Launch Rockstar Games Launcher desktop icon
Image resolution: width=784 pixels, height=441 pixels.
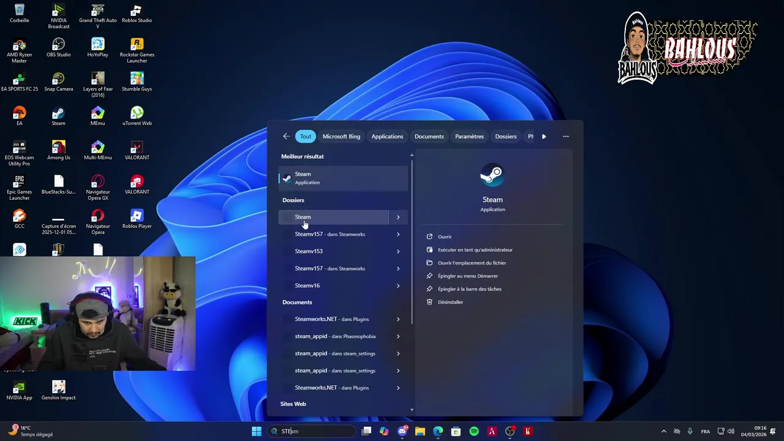pos(137,51)
